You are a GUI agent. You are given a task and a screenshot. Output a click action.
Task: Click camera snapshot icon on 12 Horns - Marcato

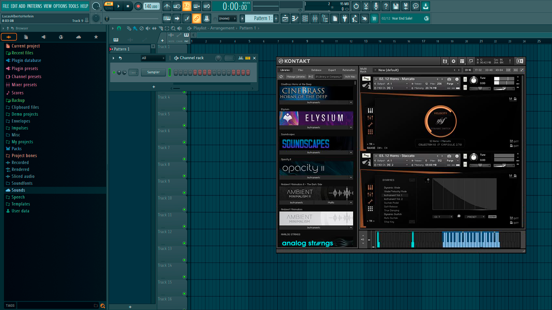[x=449, y=79]
